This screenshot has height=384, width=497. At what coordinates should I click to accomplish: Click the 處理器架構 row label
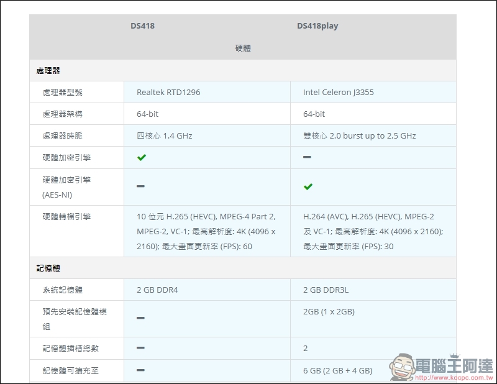[63, 114]
